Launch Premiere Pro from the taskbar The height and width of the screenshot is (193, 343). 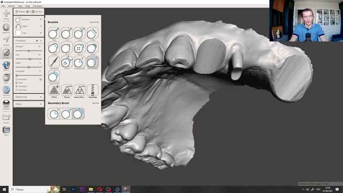pos(82,189)
